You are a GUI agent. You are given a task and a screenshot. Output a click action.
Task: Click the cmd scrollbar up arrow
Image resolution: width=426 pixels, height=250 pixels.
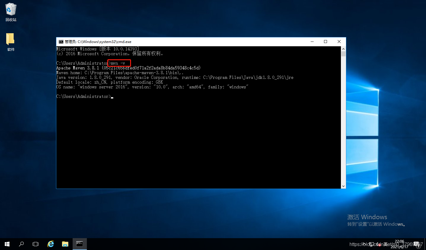(x=343, y=49)
